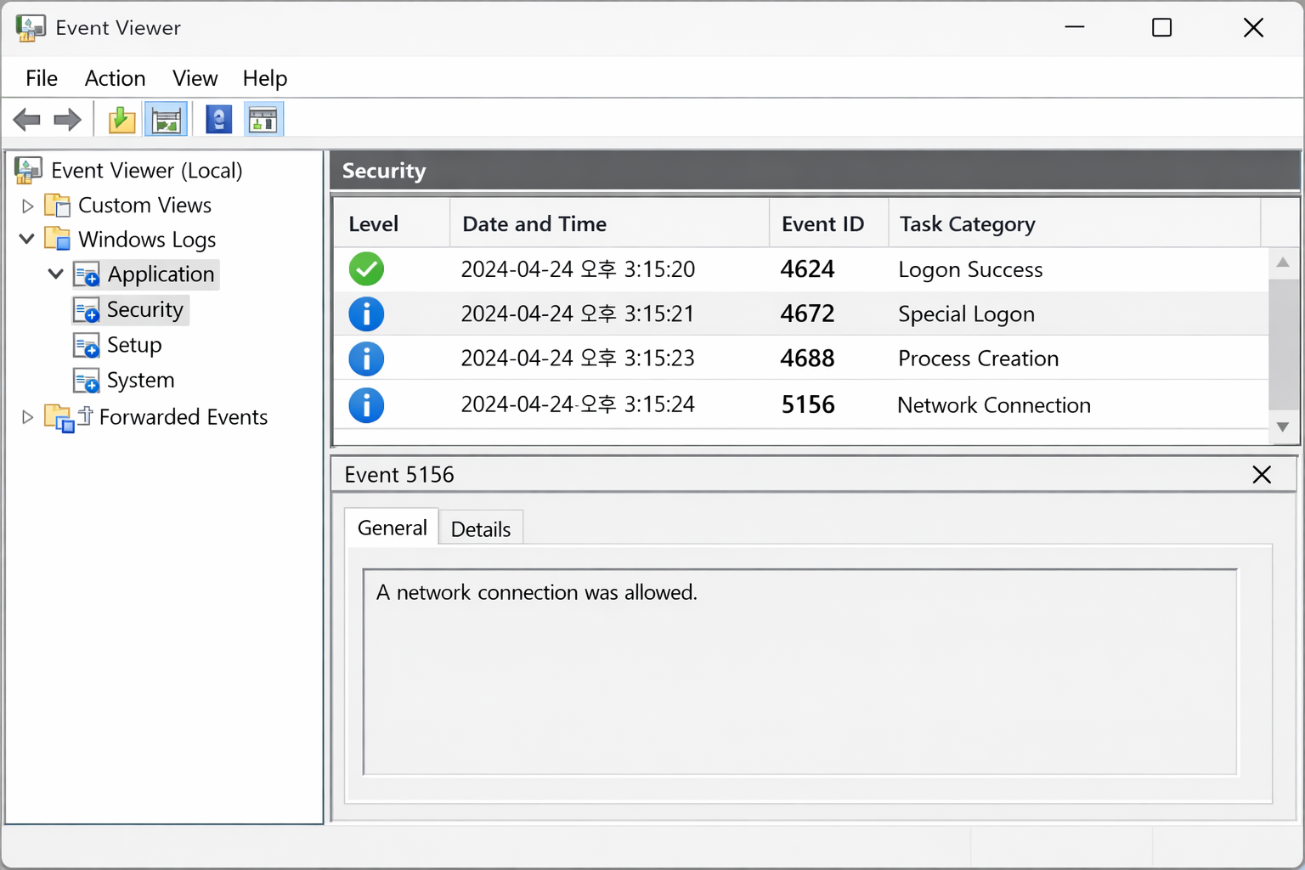This screenshot has height=870, width=1305.
Task: Click the info icon on the Special Logon row
Action: [366, 314]
